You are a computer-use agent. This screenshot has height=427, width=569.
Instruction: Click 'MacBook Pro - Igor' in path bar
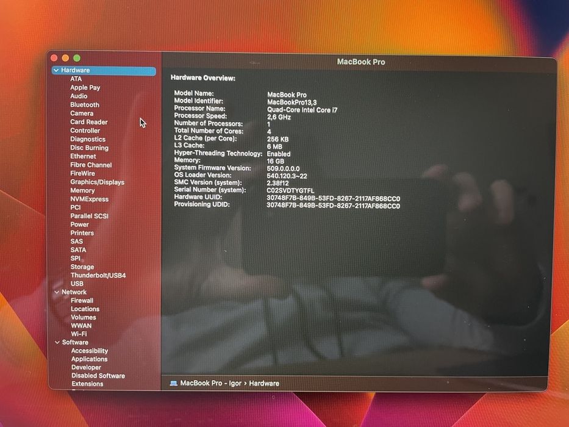[210, 383]
